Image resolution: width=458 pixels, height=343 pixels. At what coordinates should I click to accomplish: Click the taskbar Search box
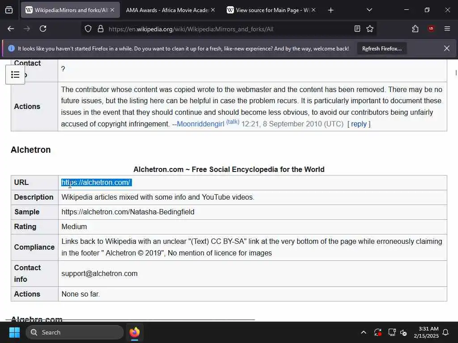click(75, 332)
